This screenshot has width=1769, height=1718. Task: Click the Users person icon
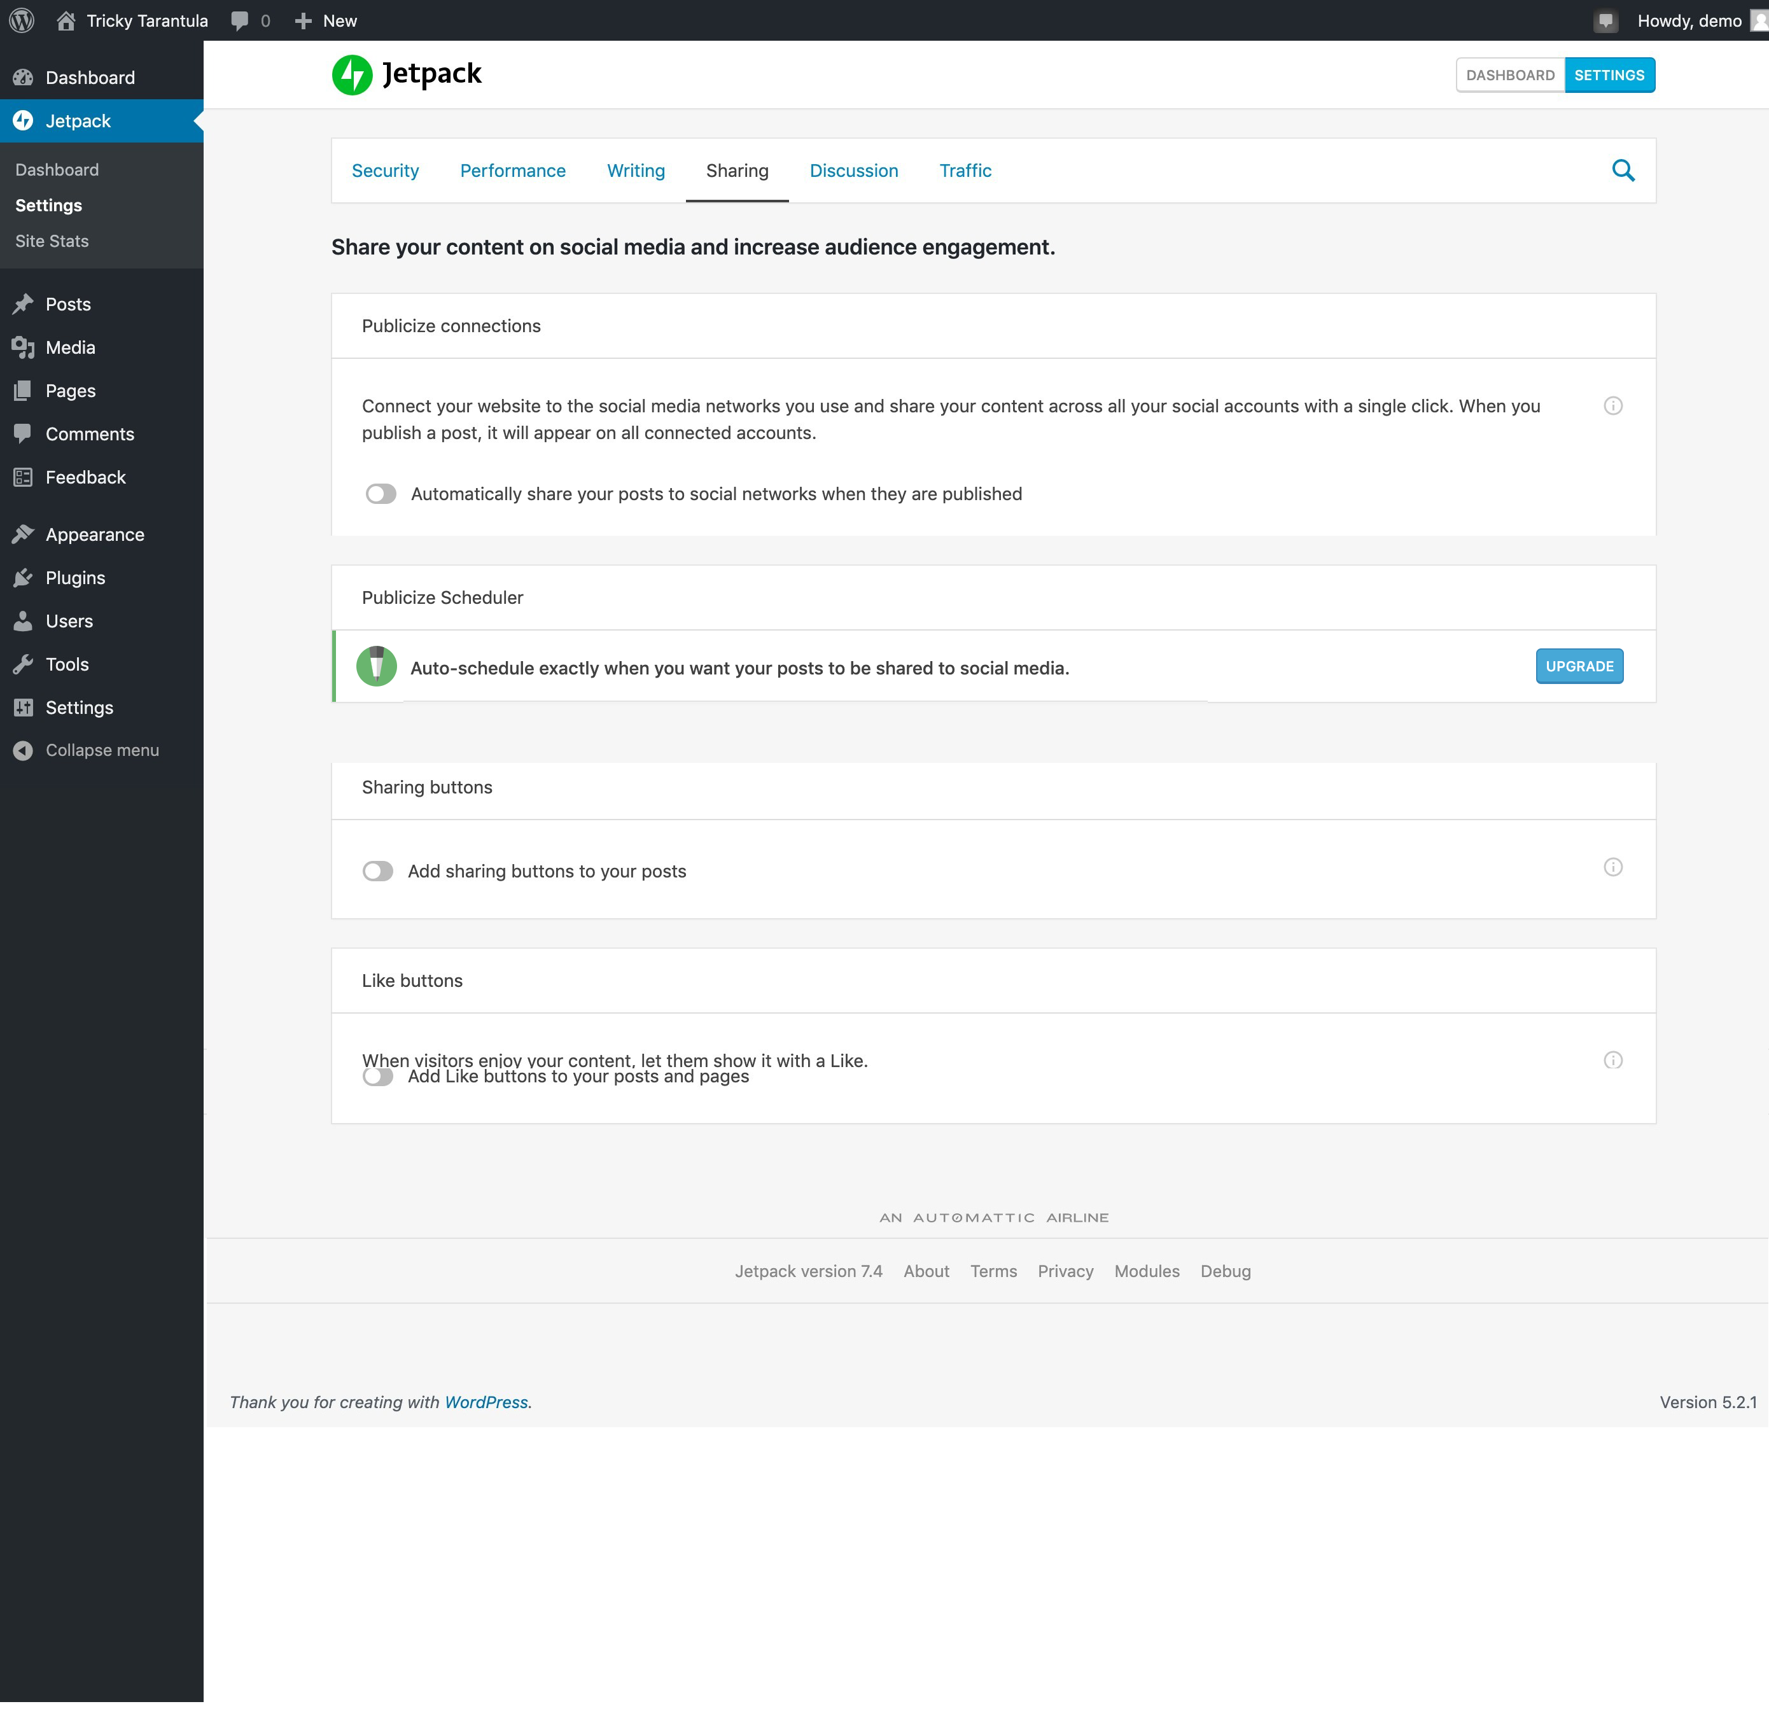point(24,621)
